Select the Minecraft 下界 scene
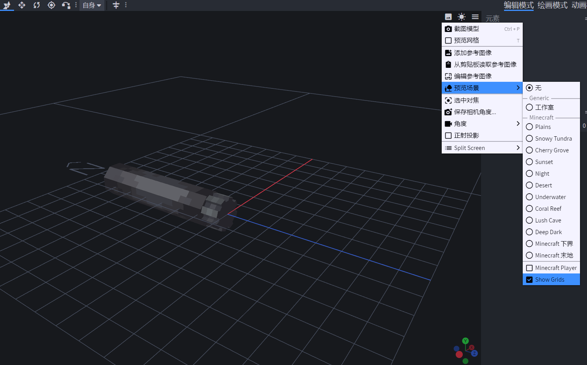The height and width of the screenshot is (365, 587). pyautogui.click(x=551, y=243)
